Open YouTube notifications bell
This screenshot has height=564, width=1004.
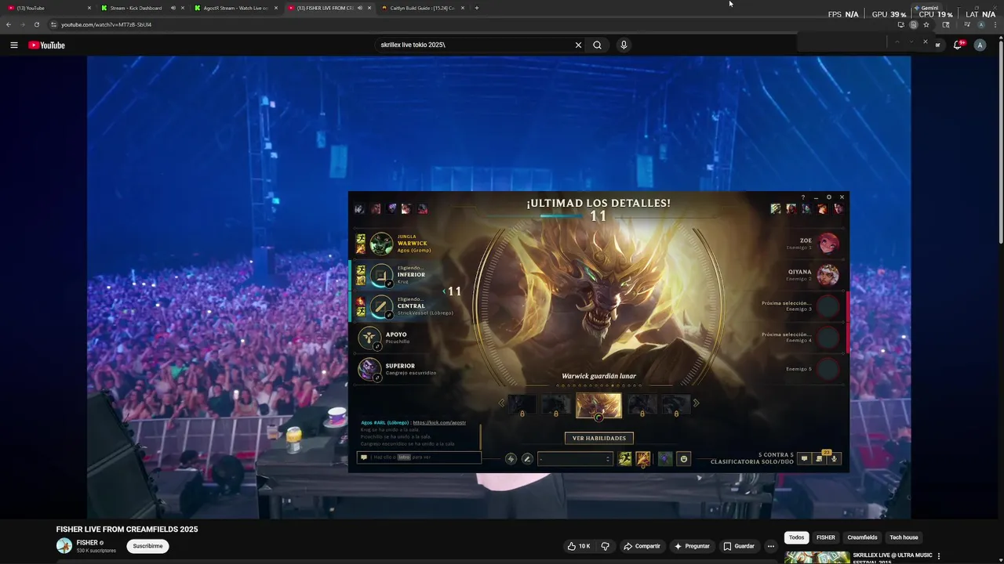(958, 45)
